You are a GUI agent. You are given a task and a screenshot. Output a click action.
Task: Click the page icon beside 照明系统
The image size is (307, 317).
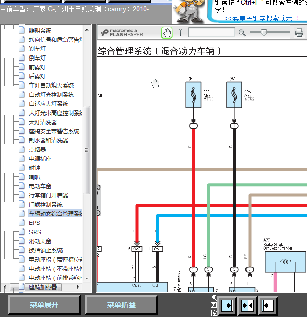click(22, 30)
